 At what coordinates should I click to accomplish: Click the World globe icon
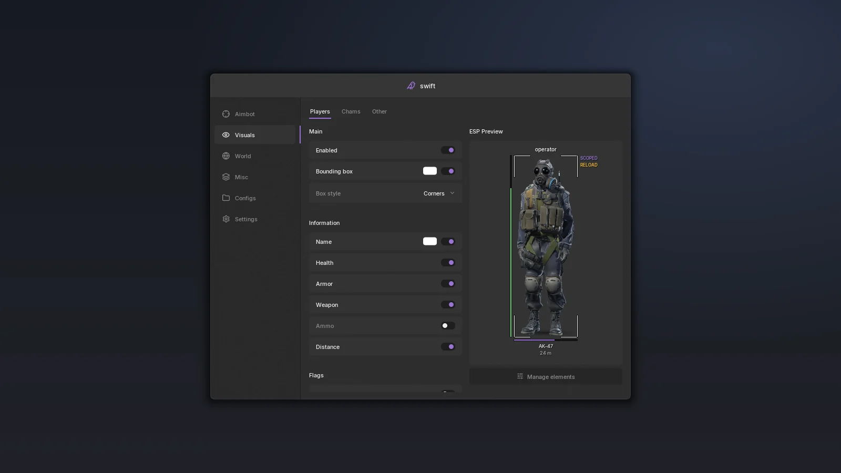click(226, 156)
